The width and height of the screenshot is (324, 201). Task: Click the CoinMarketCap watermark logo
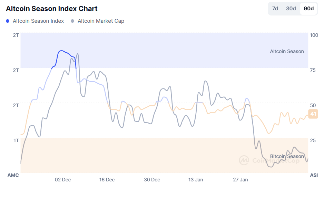(244, 160)
